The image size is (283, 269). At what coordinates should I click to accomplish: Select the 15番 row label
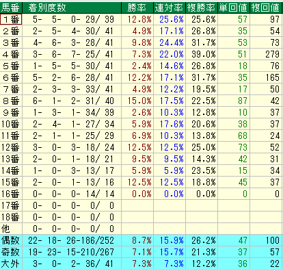[x=11, y=182]
